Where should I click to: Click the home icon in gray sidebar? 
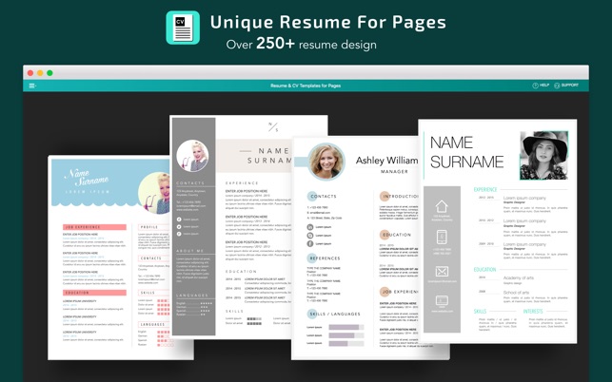click(442, 206)
